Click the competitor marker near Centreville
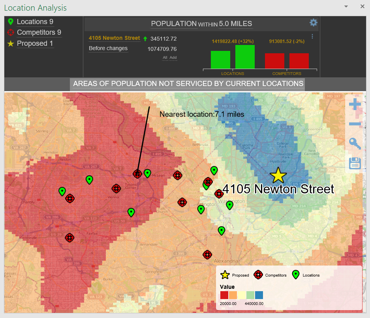Viewport: 370px width, 318px height. (x=69, y=238)
